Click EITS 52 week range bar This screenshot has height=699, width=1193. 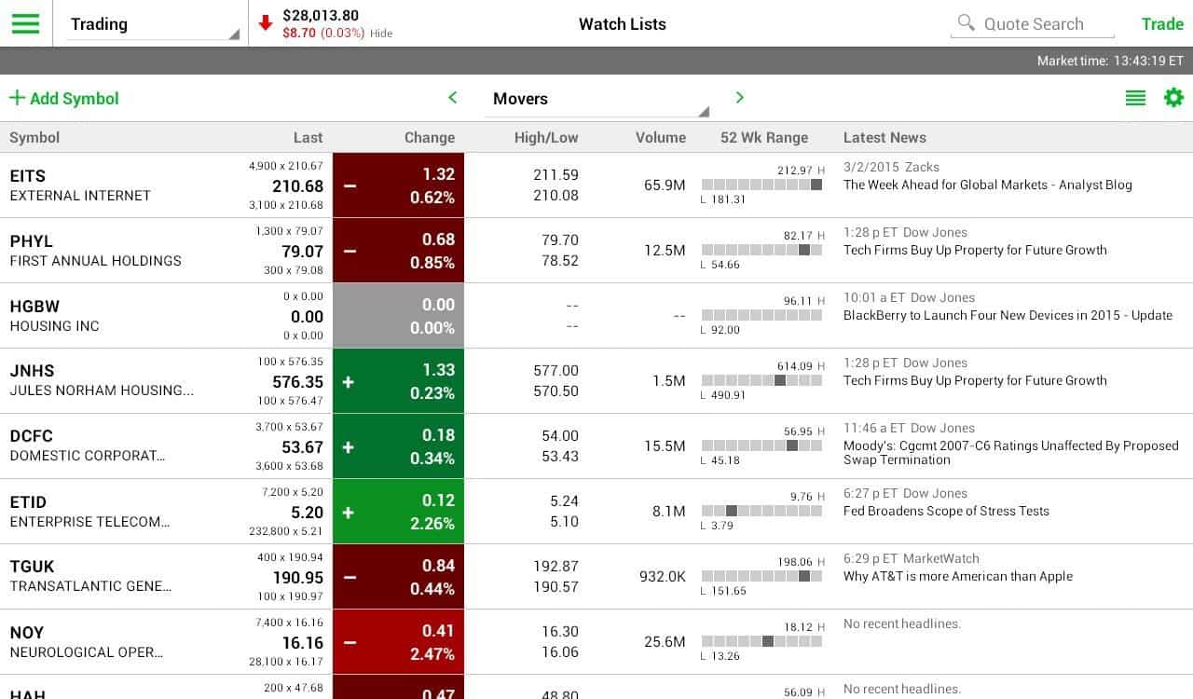pos(762,185)
